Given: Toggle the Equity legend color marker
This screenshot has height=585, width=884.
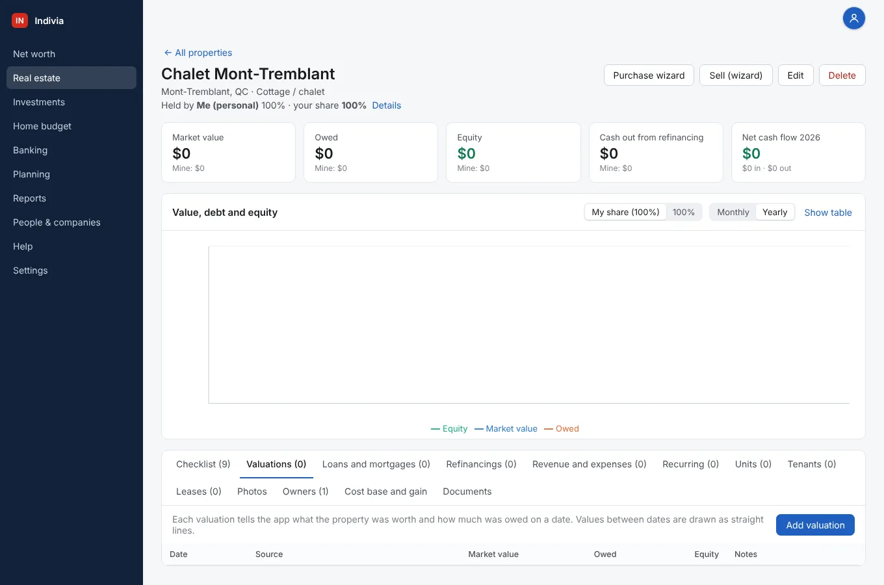Looking at the screenshot, I should 435,429.
